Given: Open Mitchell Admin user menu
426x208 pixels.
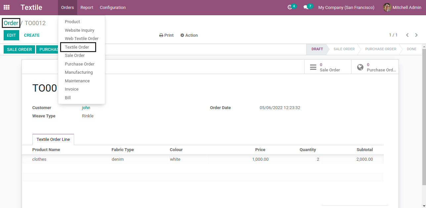Looking at the screenshot, I should pyautogui.click(x=402, y=7).
